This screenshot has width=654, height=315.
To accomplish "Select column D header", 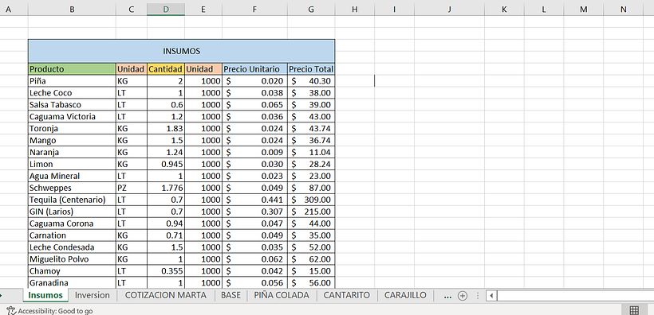I will [x=166, y=10].
